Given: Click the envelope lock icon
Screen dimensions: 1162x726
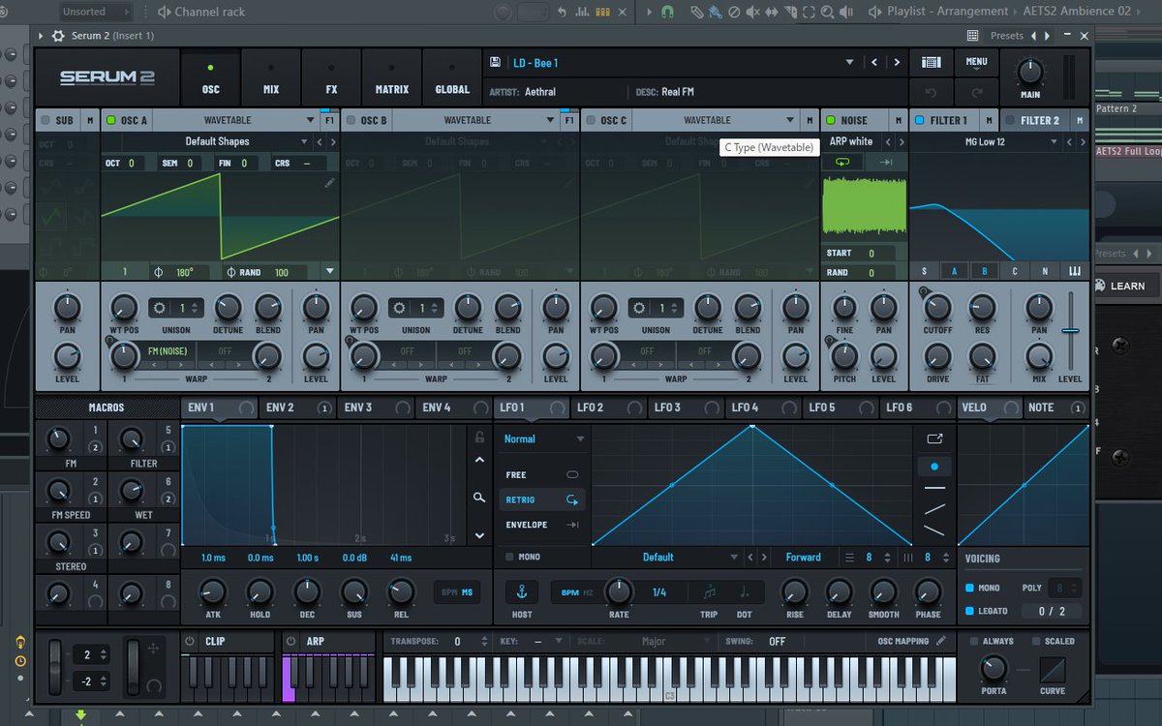Looking at the screenshot, I should point(479,438).
